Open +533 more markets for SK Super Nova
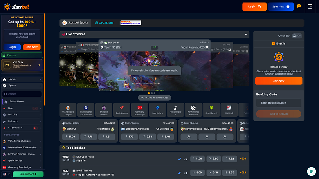 (243, 159)
